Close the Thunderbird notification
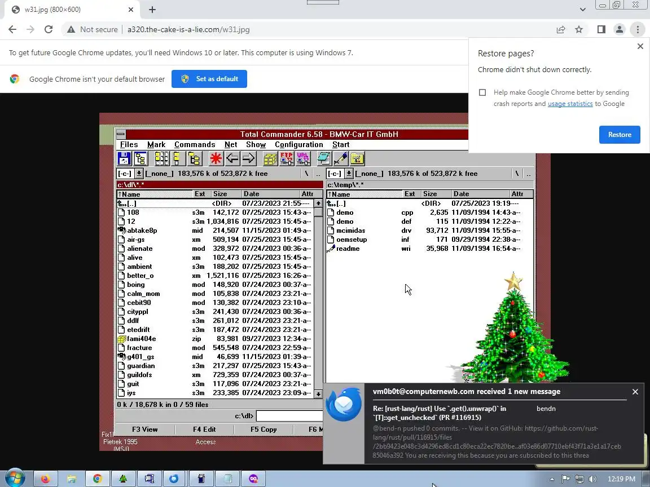This screenshot has height=487, width=650. (x=635, y=392)
